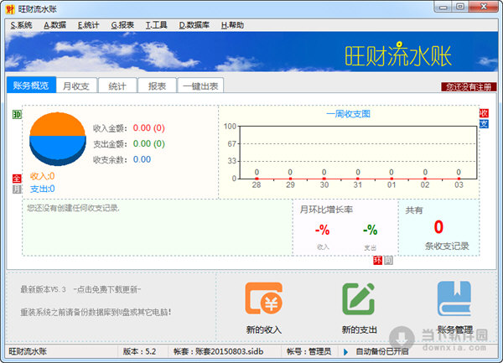Select the gray 同 growth-rate toggle

coord(388,260)
